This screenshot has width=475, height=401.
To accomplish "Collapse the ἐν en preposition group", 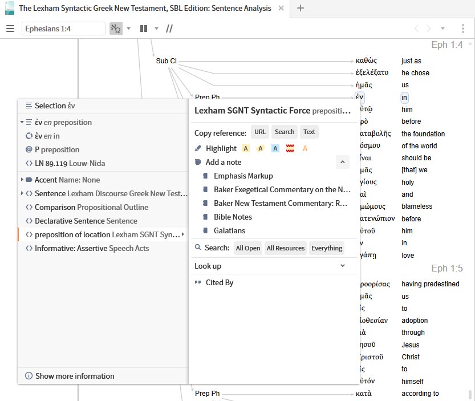I will click(22, 122).
